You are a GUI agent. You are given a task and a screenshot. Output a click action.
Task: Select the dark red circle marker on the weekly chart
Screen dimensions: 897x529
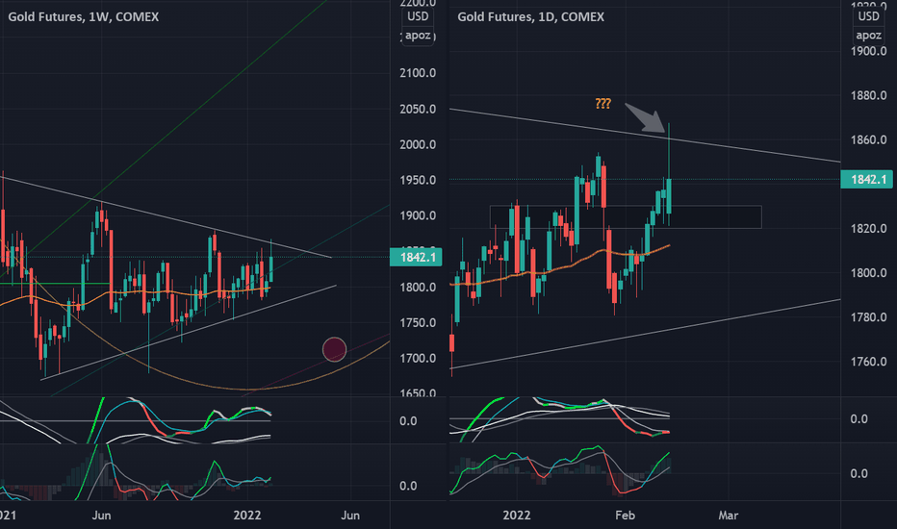click(335, 349)
